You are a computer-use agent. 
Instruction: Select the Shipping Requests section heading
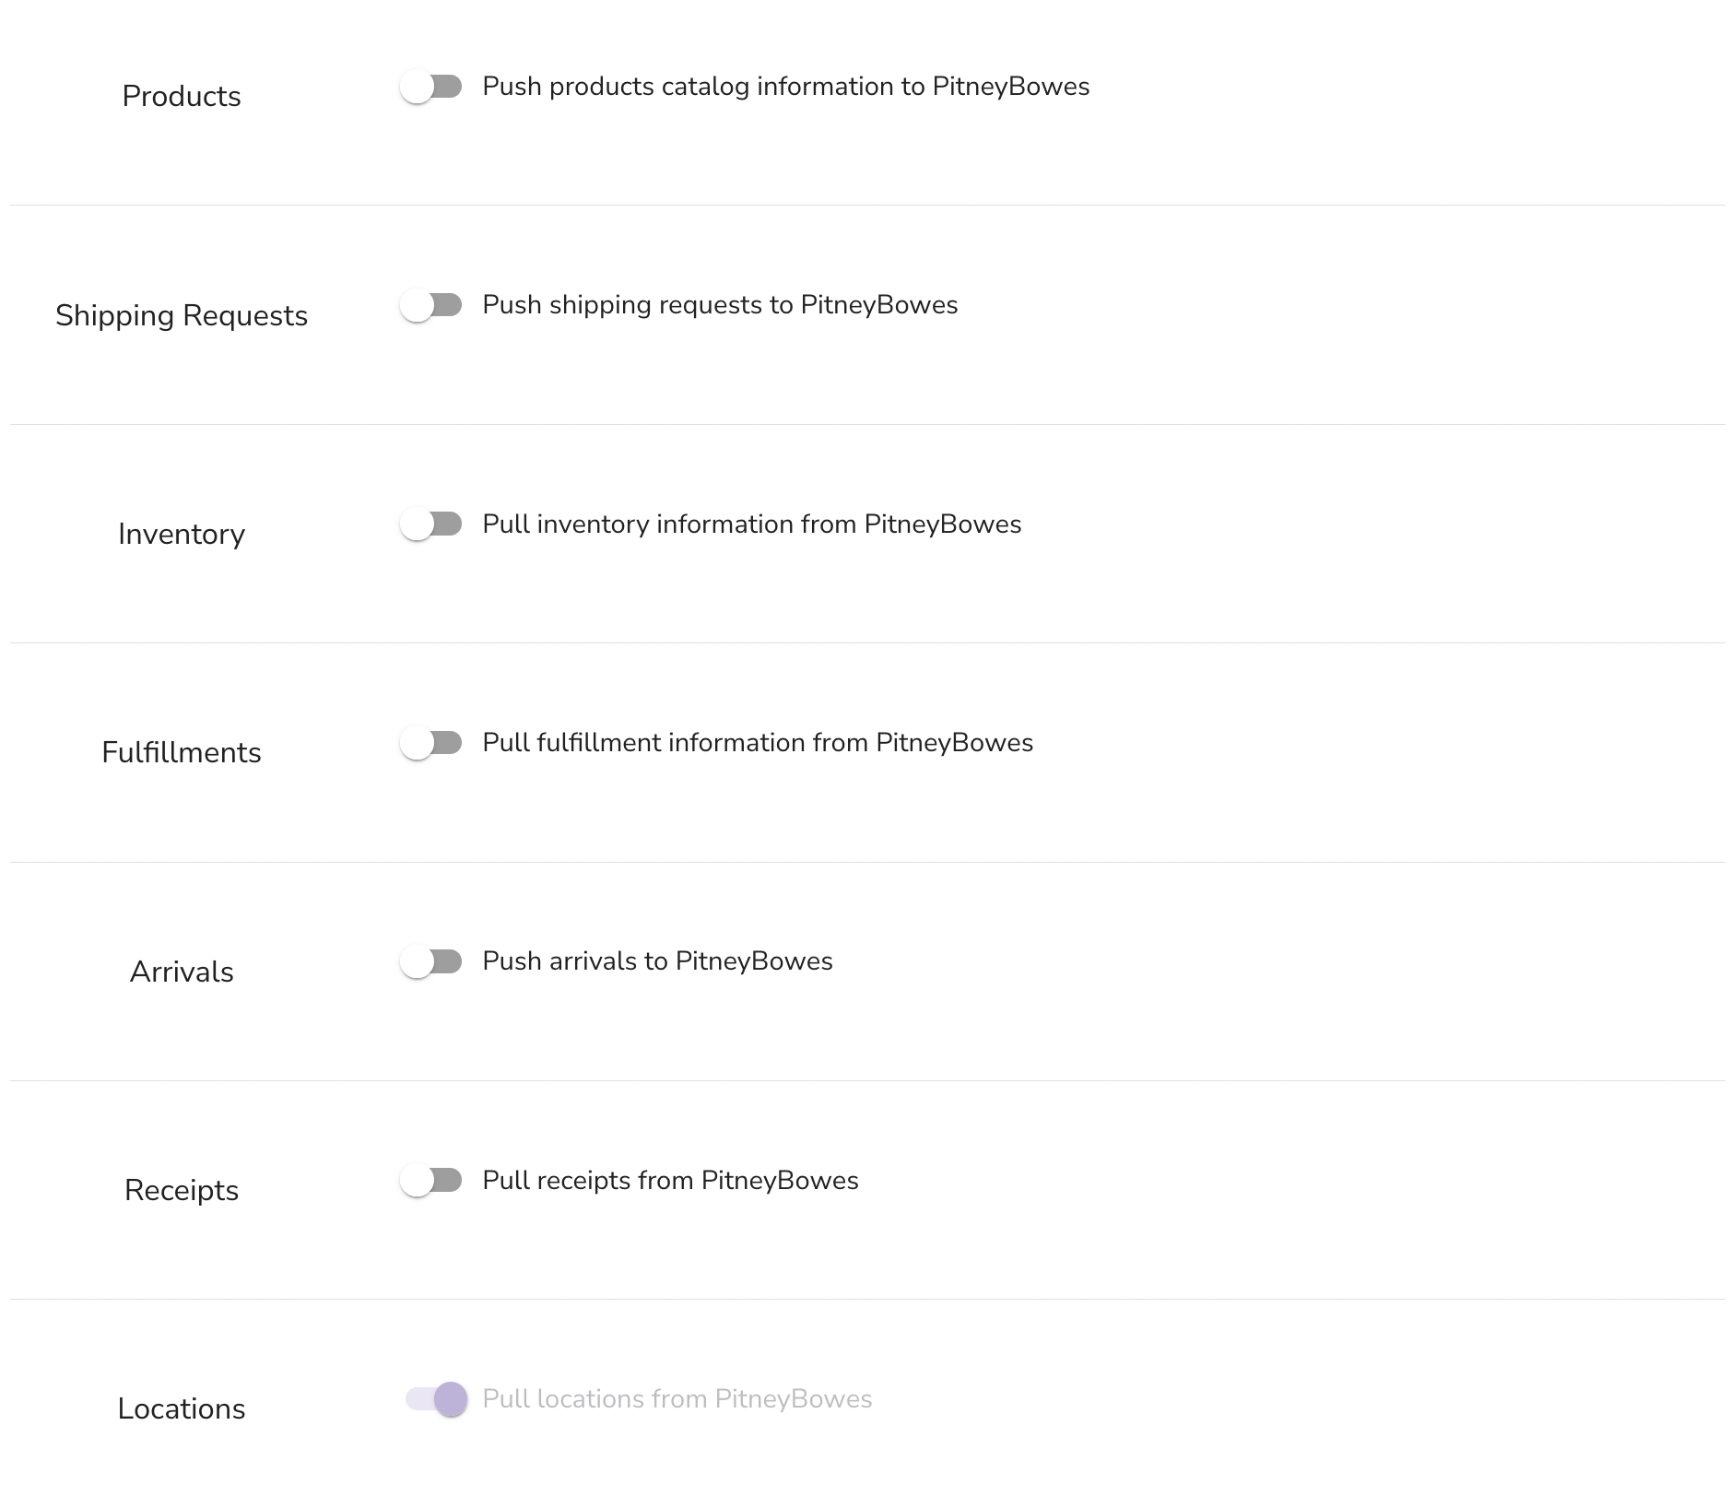[x=182, y=315]
